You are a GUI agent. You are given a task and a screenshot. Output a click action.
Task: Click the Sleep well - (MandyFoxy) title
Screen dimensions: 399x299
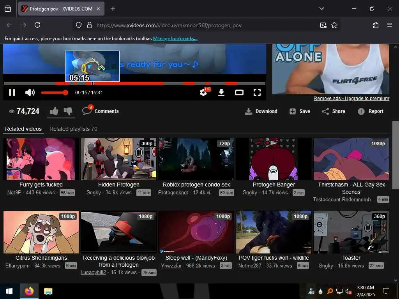coord(196,258)
